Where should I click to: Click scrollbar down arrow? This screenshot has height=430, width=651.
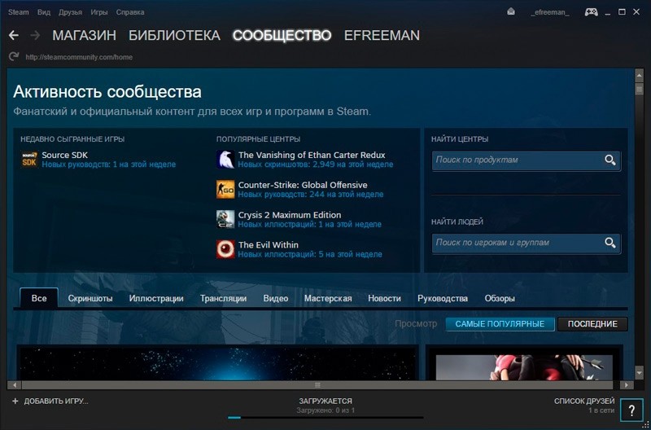pyautogui.click(x=640, y=374)
